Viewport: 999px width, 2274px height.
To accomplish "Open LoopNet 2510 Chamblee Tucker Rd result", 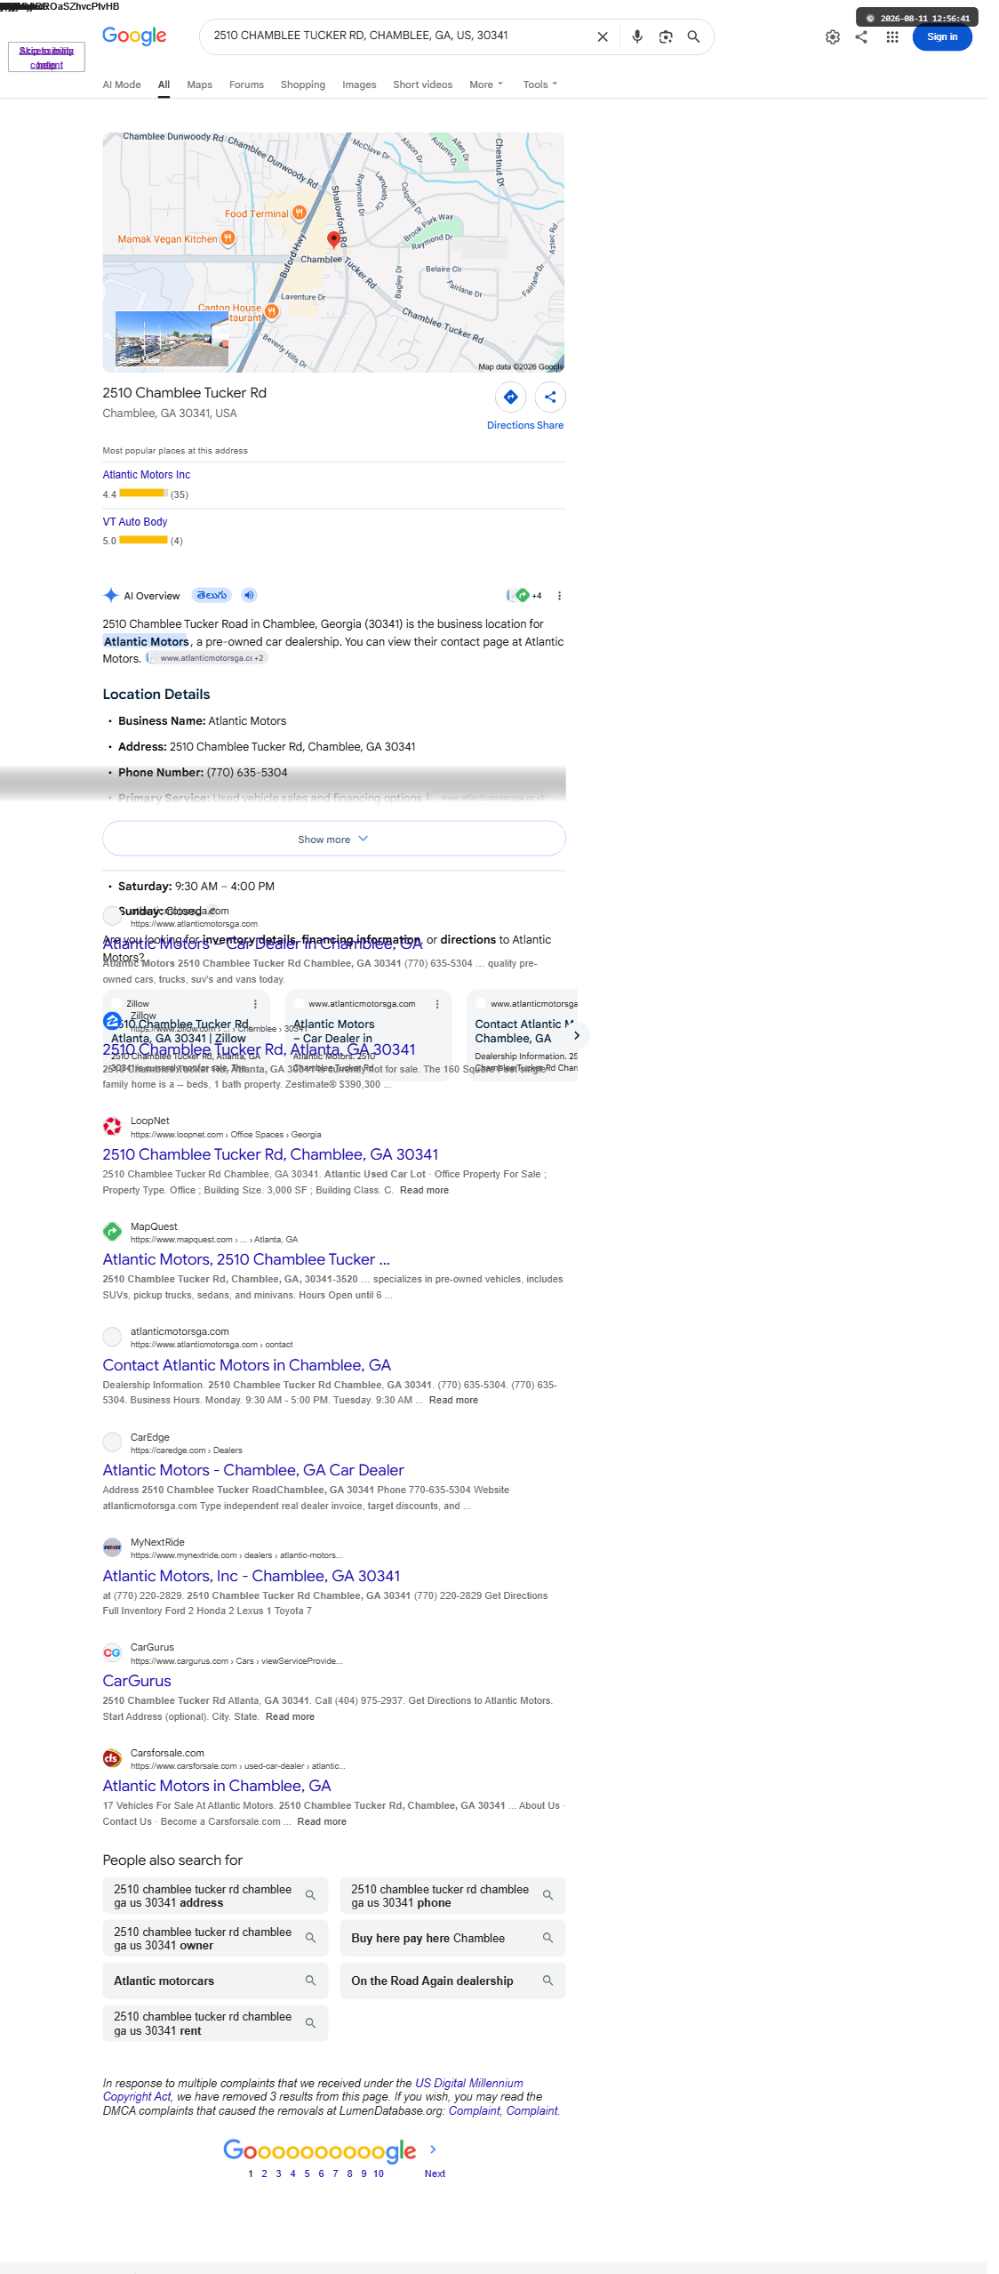I will (270, 1154).
